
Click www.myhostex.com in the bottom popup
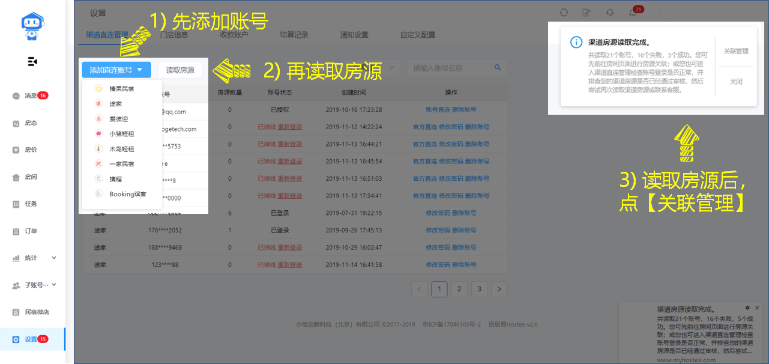coord(687,360)
